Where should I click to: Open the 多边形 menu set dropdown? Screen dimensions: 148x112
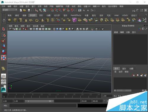(x=10, y=10)
